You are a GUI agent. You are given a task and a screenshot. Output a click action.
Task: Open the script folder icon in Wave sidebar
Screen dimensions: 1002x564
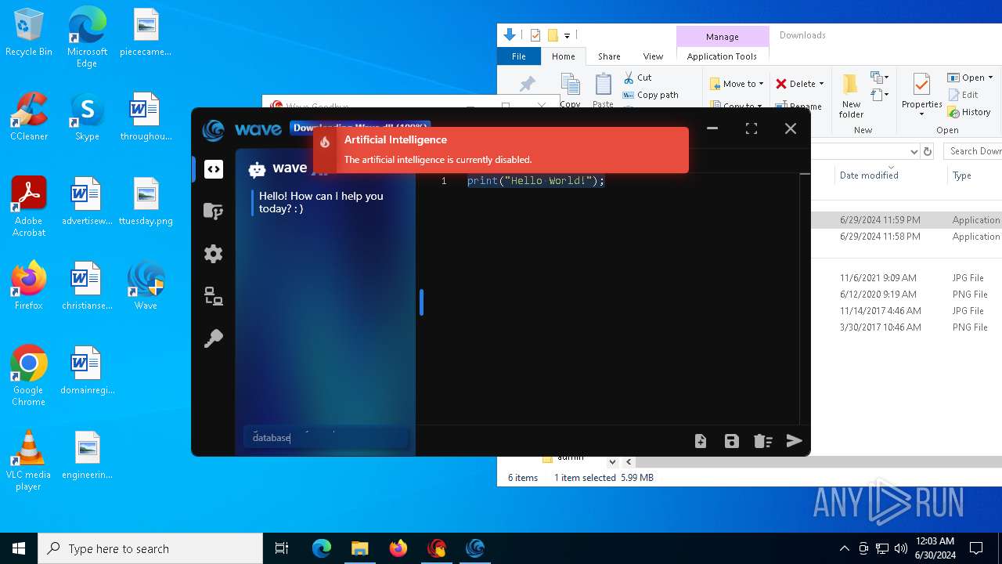tap(213, 211)
